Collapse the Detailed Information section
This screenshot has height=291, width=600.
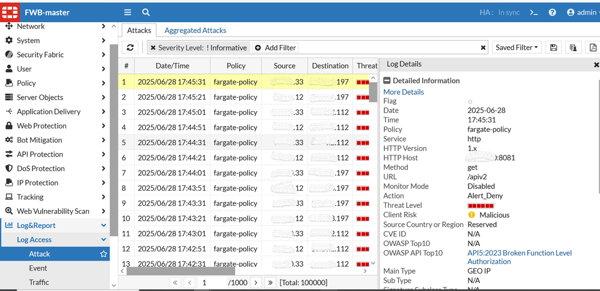coord(387,80)
